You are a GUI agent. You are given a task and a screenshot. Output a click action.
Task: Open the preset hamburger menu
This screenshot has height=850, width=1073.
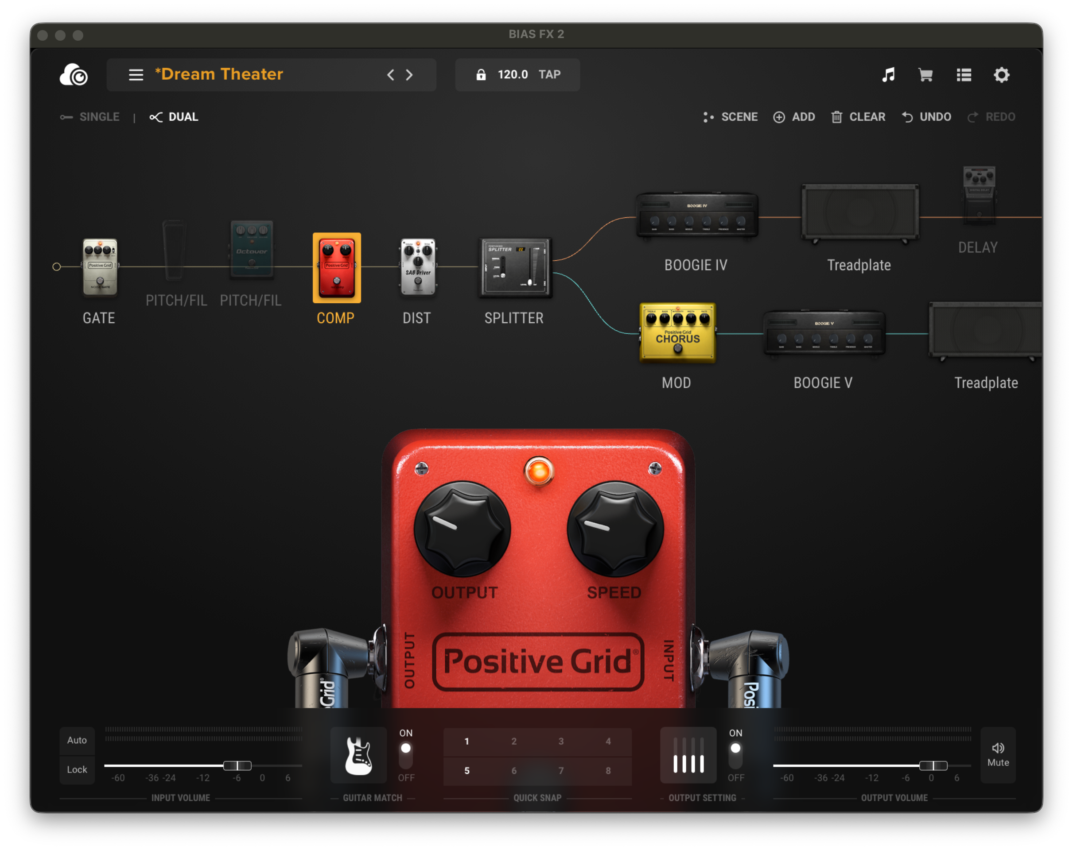tap(136, 75)
